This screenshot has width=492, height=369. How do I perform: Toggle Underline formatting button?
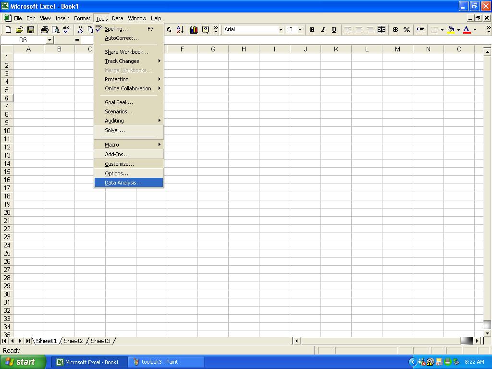[334, 30]
